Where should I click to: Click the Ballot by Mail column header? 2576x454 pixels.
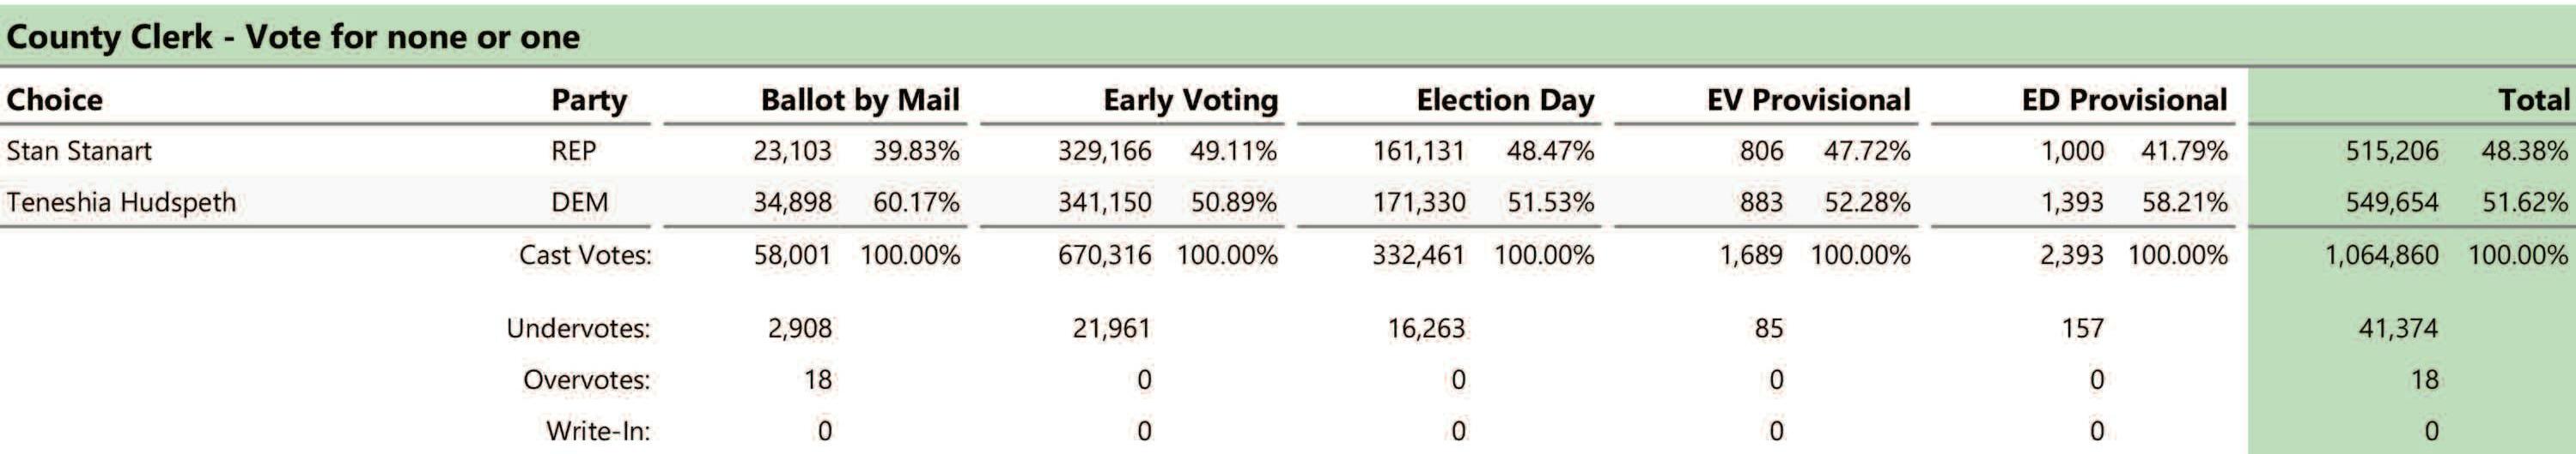[x=860, y=99]
